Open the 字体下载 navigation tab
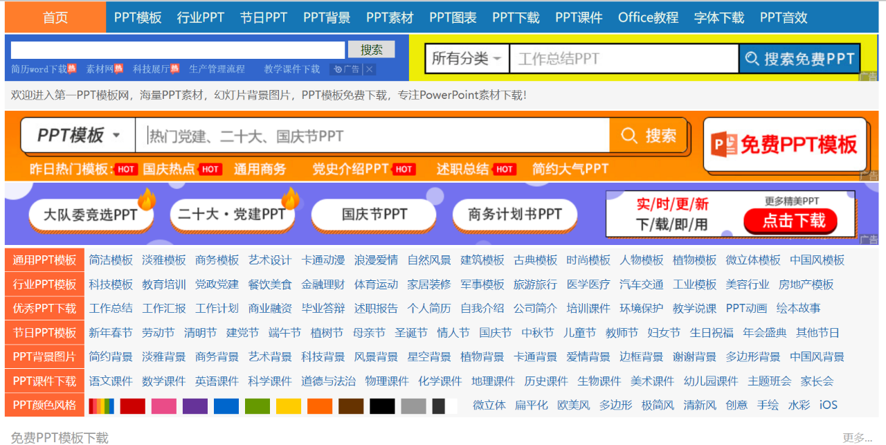This screenshot has width=886, height=445. click(719, 17)
